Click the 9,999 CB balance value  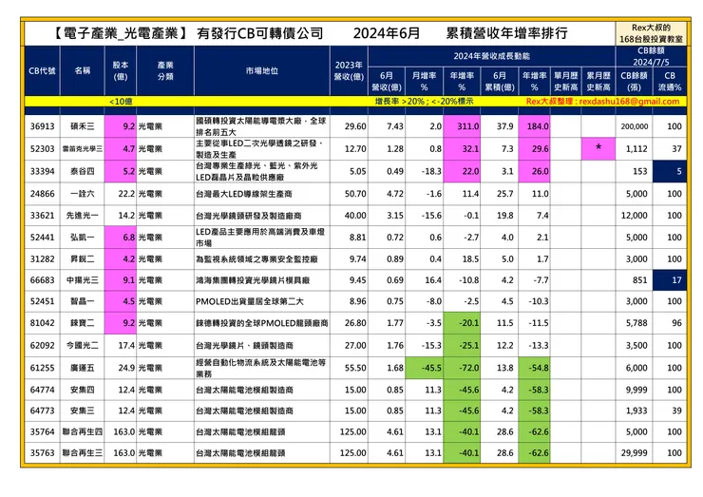[636, 390]
